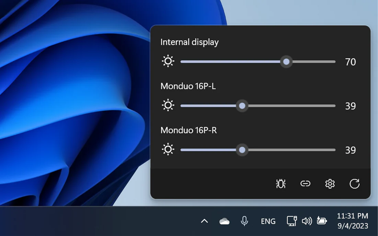Click the Internal display value 70

(x=351, y=62)
